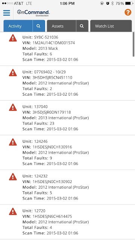Click the vertical scrollbar thumb
Image resolution: width=135 pixels, height=241 pixels.
(133, 44)
